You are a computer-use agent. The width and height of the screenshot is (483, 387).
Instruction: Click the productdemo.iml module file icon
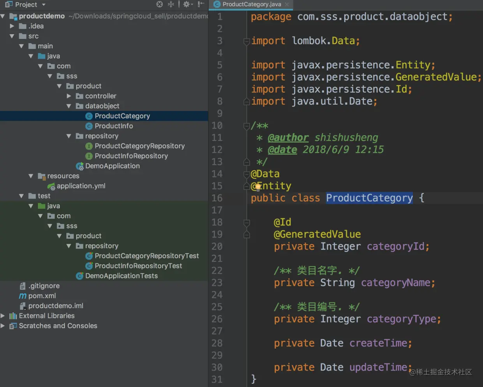[x=23, y=306]
